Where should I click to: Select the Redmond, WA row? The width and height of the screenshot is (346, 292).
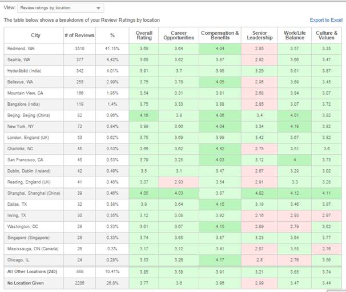coord(173,49)
